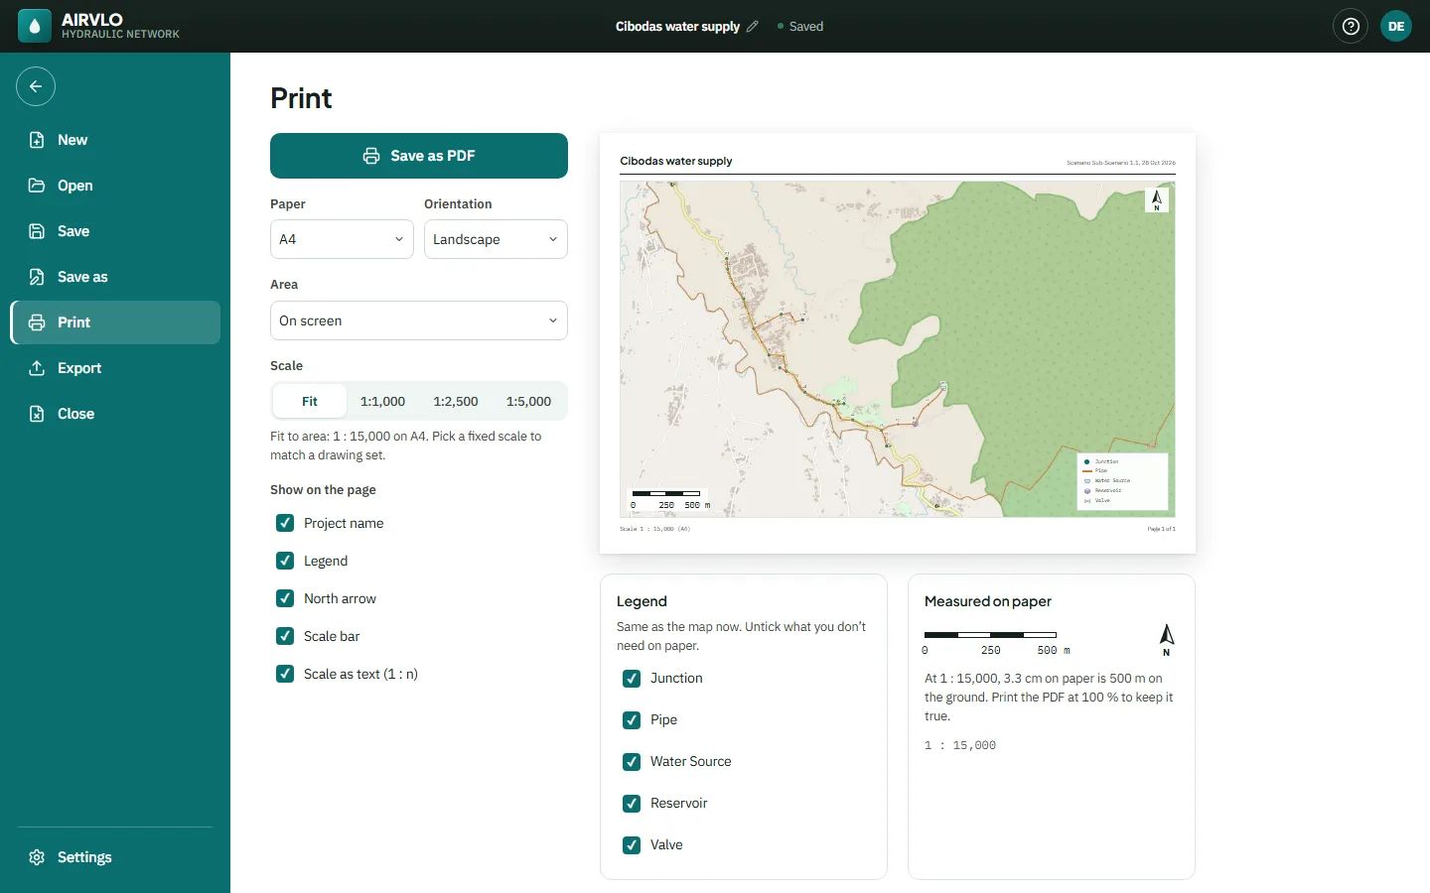Click the New file icon

pyautogui.click(x=37, y=140)
